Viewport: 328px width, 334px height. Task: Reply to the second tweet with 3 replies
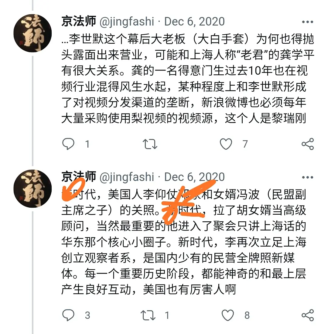pyautogui.click(x=68, y=315)
